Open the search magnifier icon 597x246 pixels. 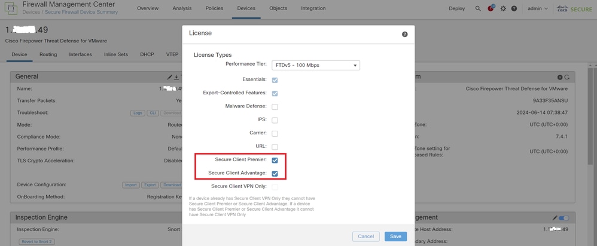(x=478, y=8)
